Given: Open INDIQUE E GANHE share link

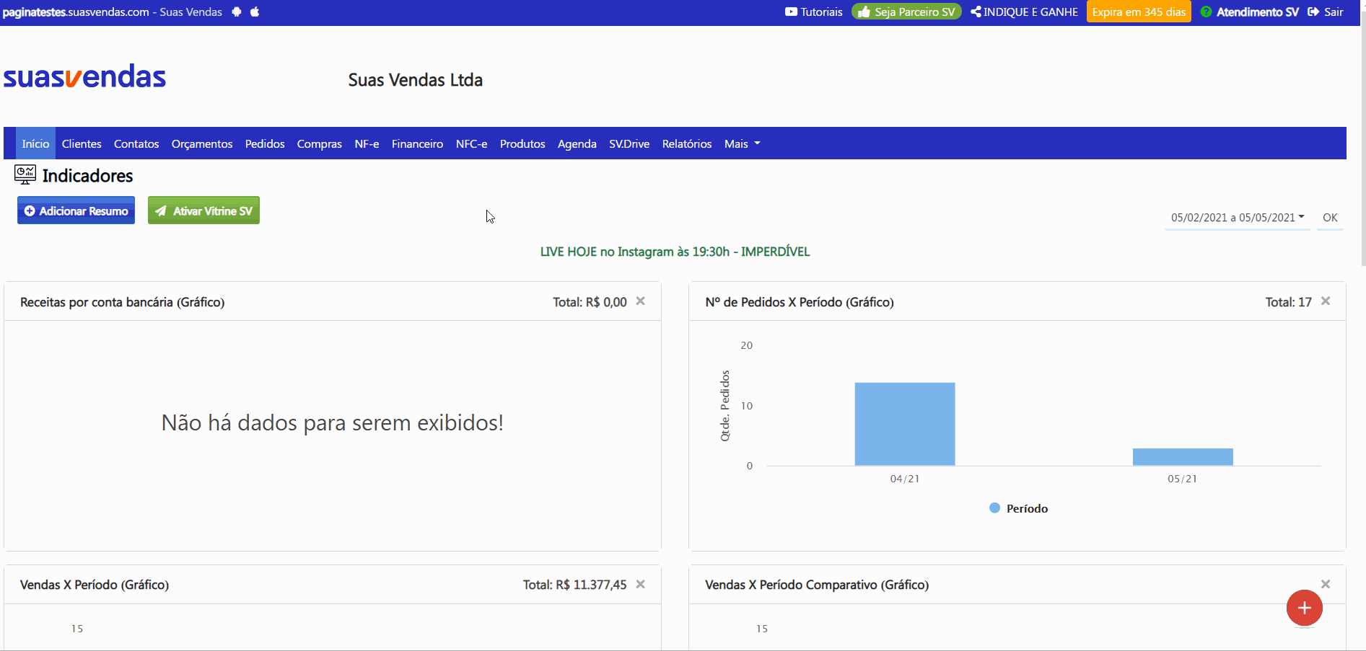Looking at the screenshot, I should (1024, 12).
